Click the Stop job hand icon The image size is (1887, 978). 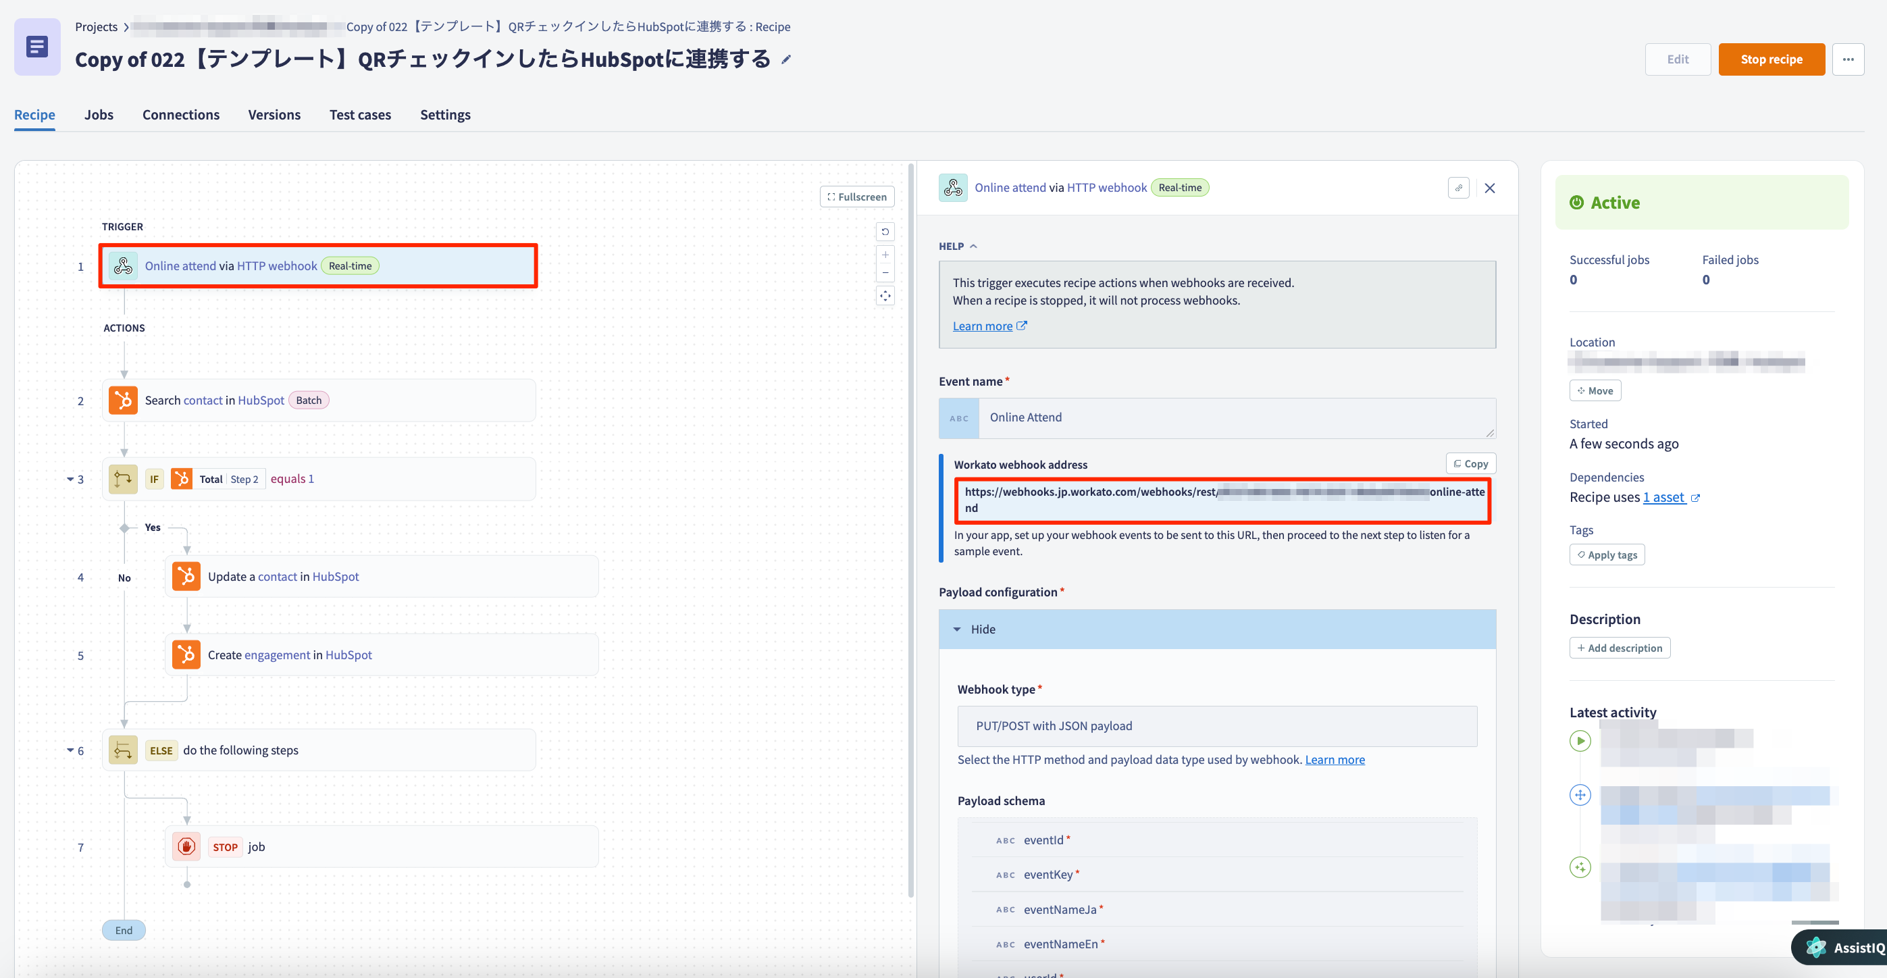(186, 847)
